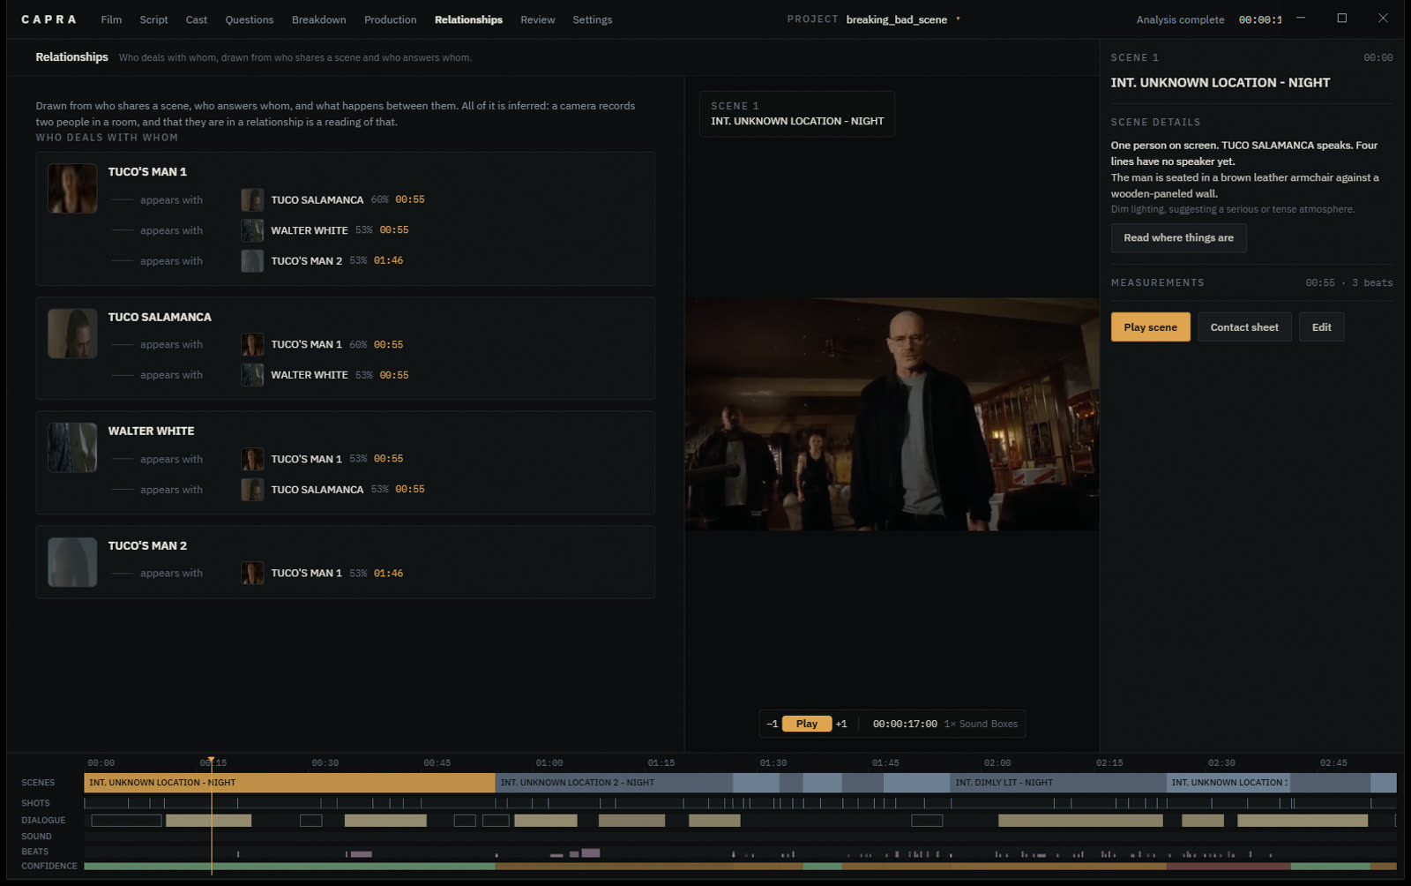
Task: Open the Questions tab
Action: 250,19
